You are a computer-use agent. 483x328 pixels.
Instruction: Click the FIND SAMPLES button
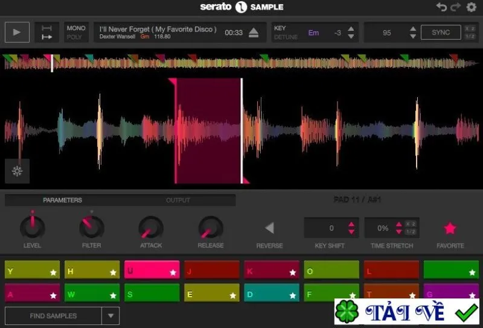click(x=53, y=316)
